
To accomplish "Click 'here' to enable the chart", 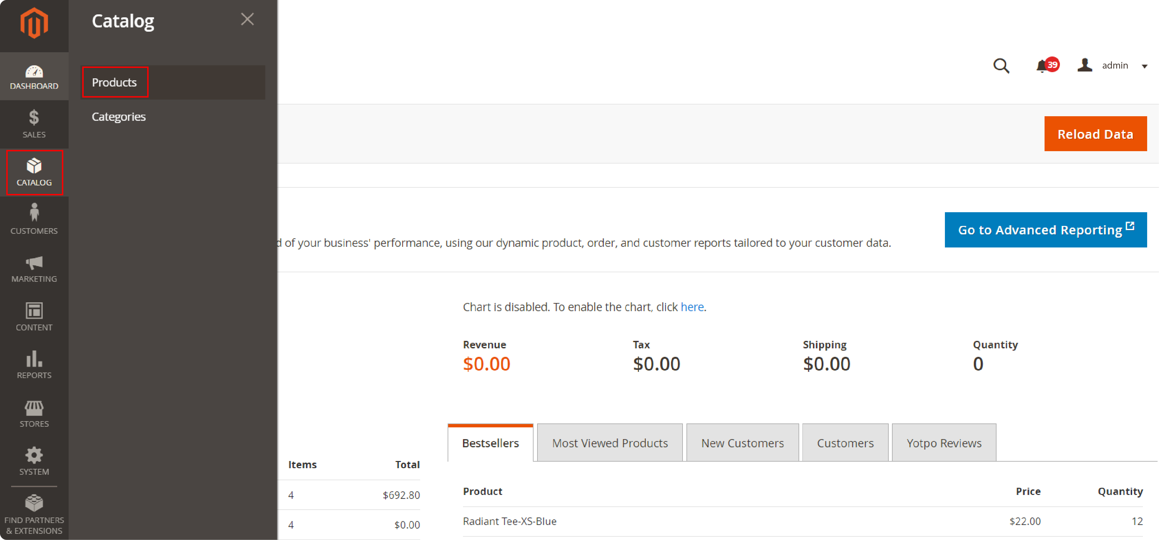I will pos(692,307).
